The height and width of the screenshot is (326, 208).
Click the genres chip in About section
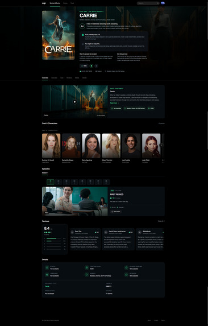click(x=135, y=108)
